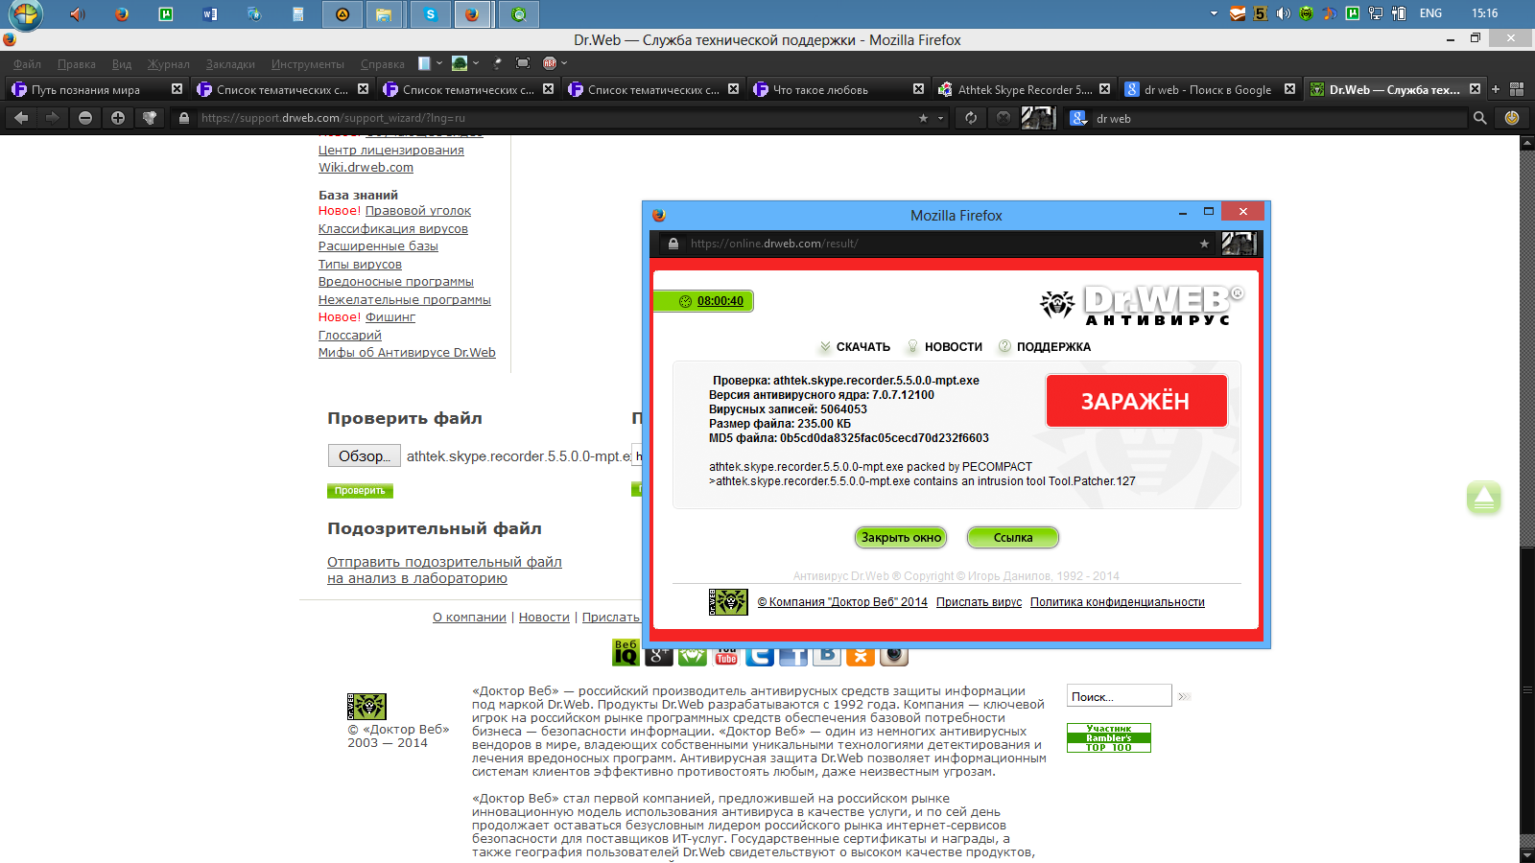Open the Закладки menu

(x=230, y=64)
